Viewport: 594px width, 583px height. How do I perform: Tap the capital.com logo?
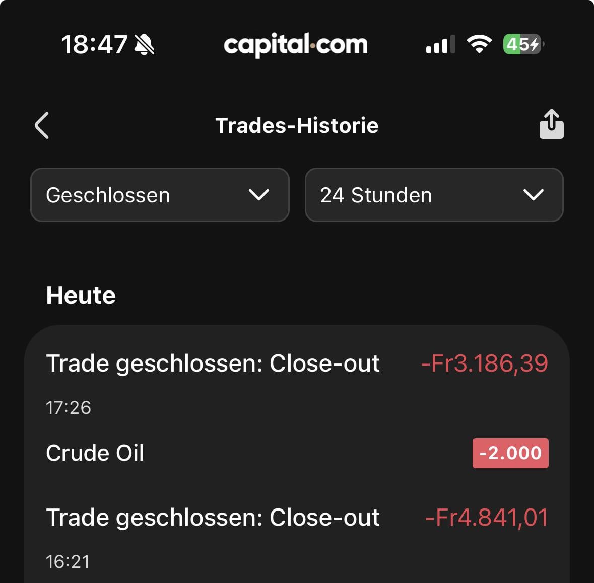296,45
